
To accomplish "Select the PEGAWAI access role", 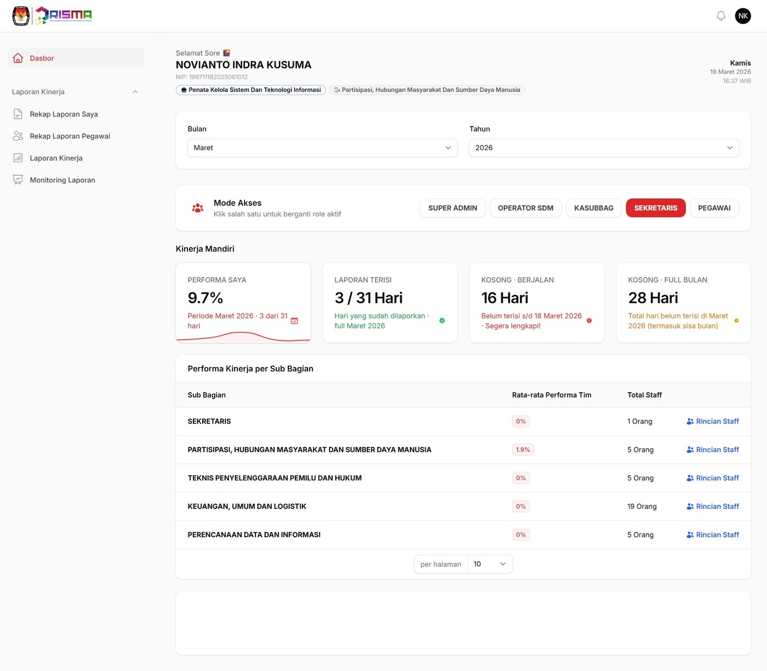I will pyautogui.click(x=714, y=208).
